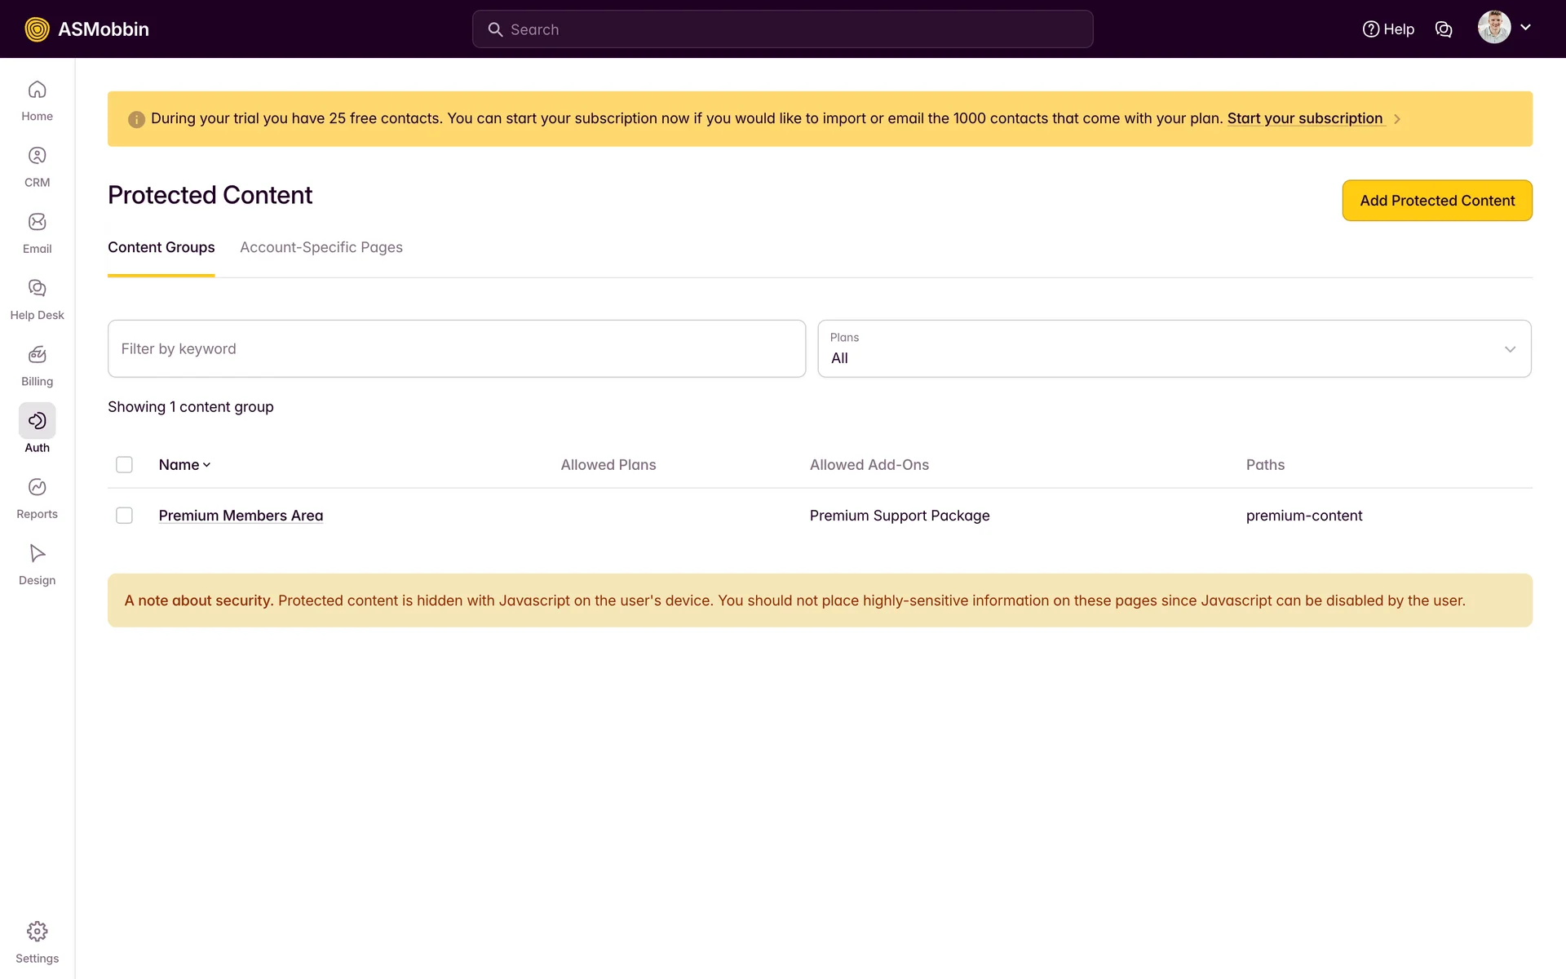Open Premium Members Area link
Viewport: 1566px width, 979px height.
tap(241, 516)
